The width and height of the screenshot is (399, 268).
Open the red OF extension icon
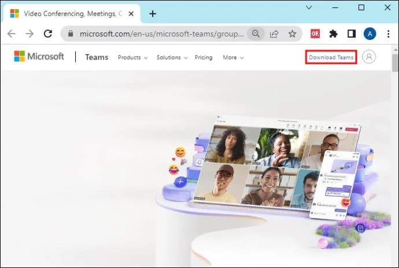click(x=315, y=34)
